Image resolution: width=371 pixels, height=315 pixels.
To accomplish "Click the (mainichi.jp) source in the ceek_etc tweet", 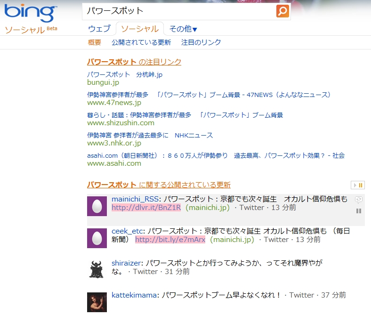I will 232,240.
